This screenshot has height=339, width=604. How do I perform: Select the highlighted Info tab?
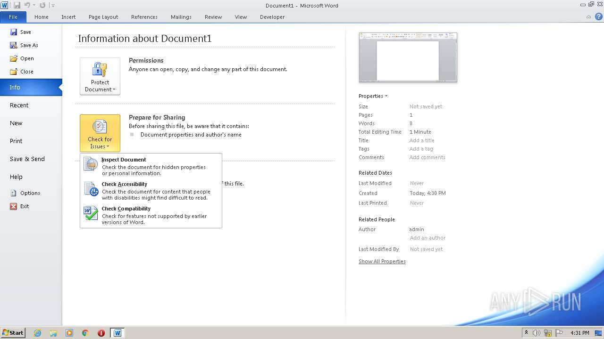tap(31, 87)
